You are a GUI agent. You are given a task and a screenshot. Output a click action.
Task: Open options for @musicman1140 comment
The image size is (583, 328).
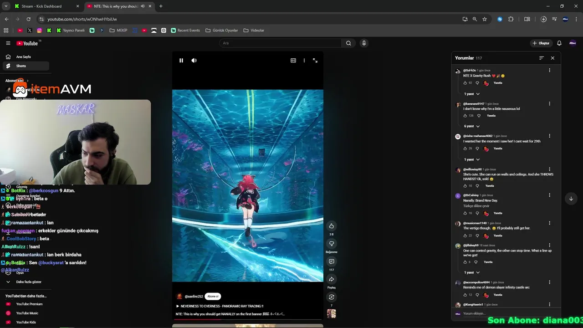(550, 223)
